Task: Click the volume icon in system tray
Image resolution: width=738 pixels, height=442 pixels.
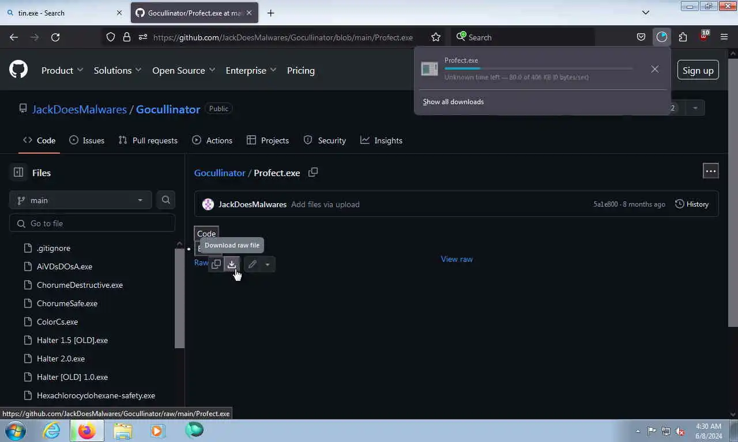Action: tap(680, 430)
